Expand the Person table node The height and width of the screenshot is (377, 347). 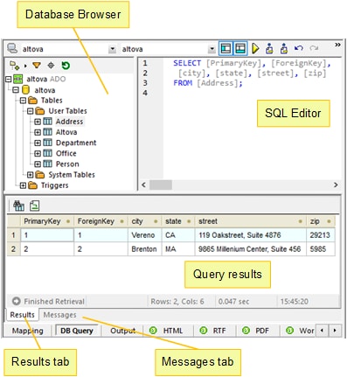coord(38,164)
